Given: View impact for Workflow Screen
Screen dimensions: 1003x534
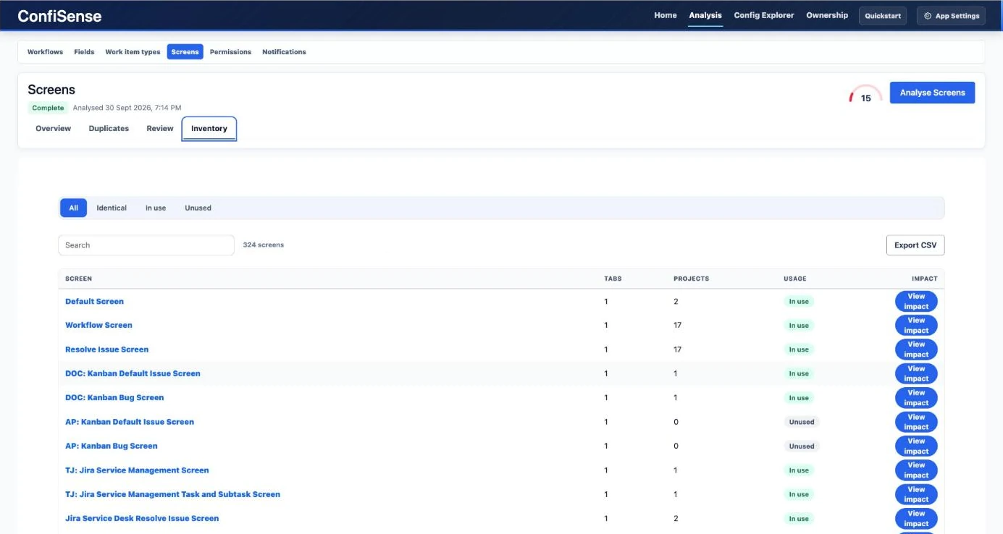Looking at the screenshot, I should click(916, 326).
